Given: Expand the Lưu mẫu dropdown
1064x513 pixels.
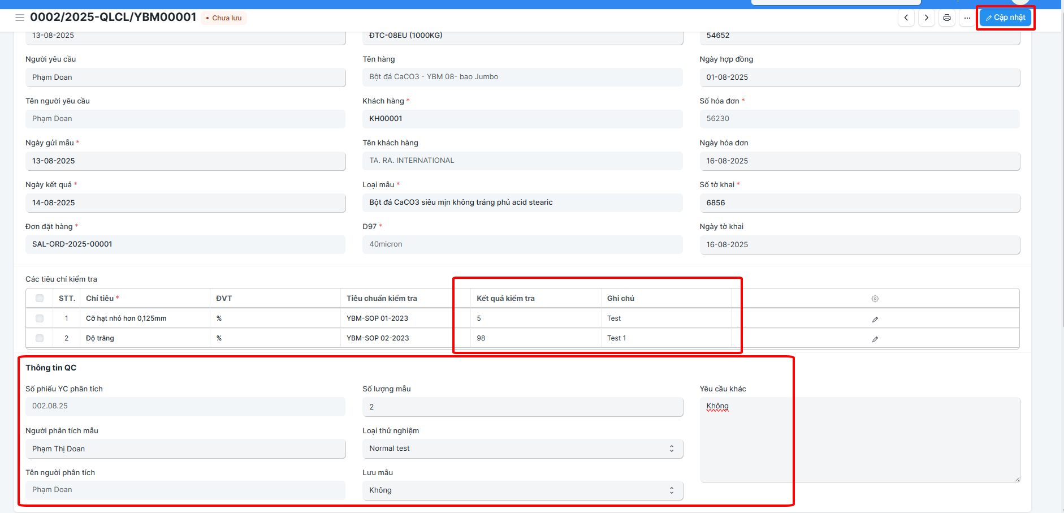Looking at the screenshot, I should pyautogui.click(x=522, y=490).
